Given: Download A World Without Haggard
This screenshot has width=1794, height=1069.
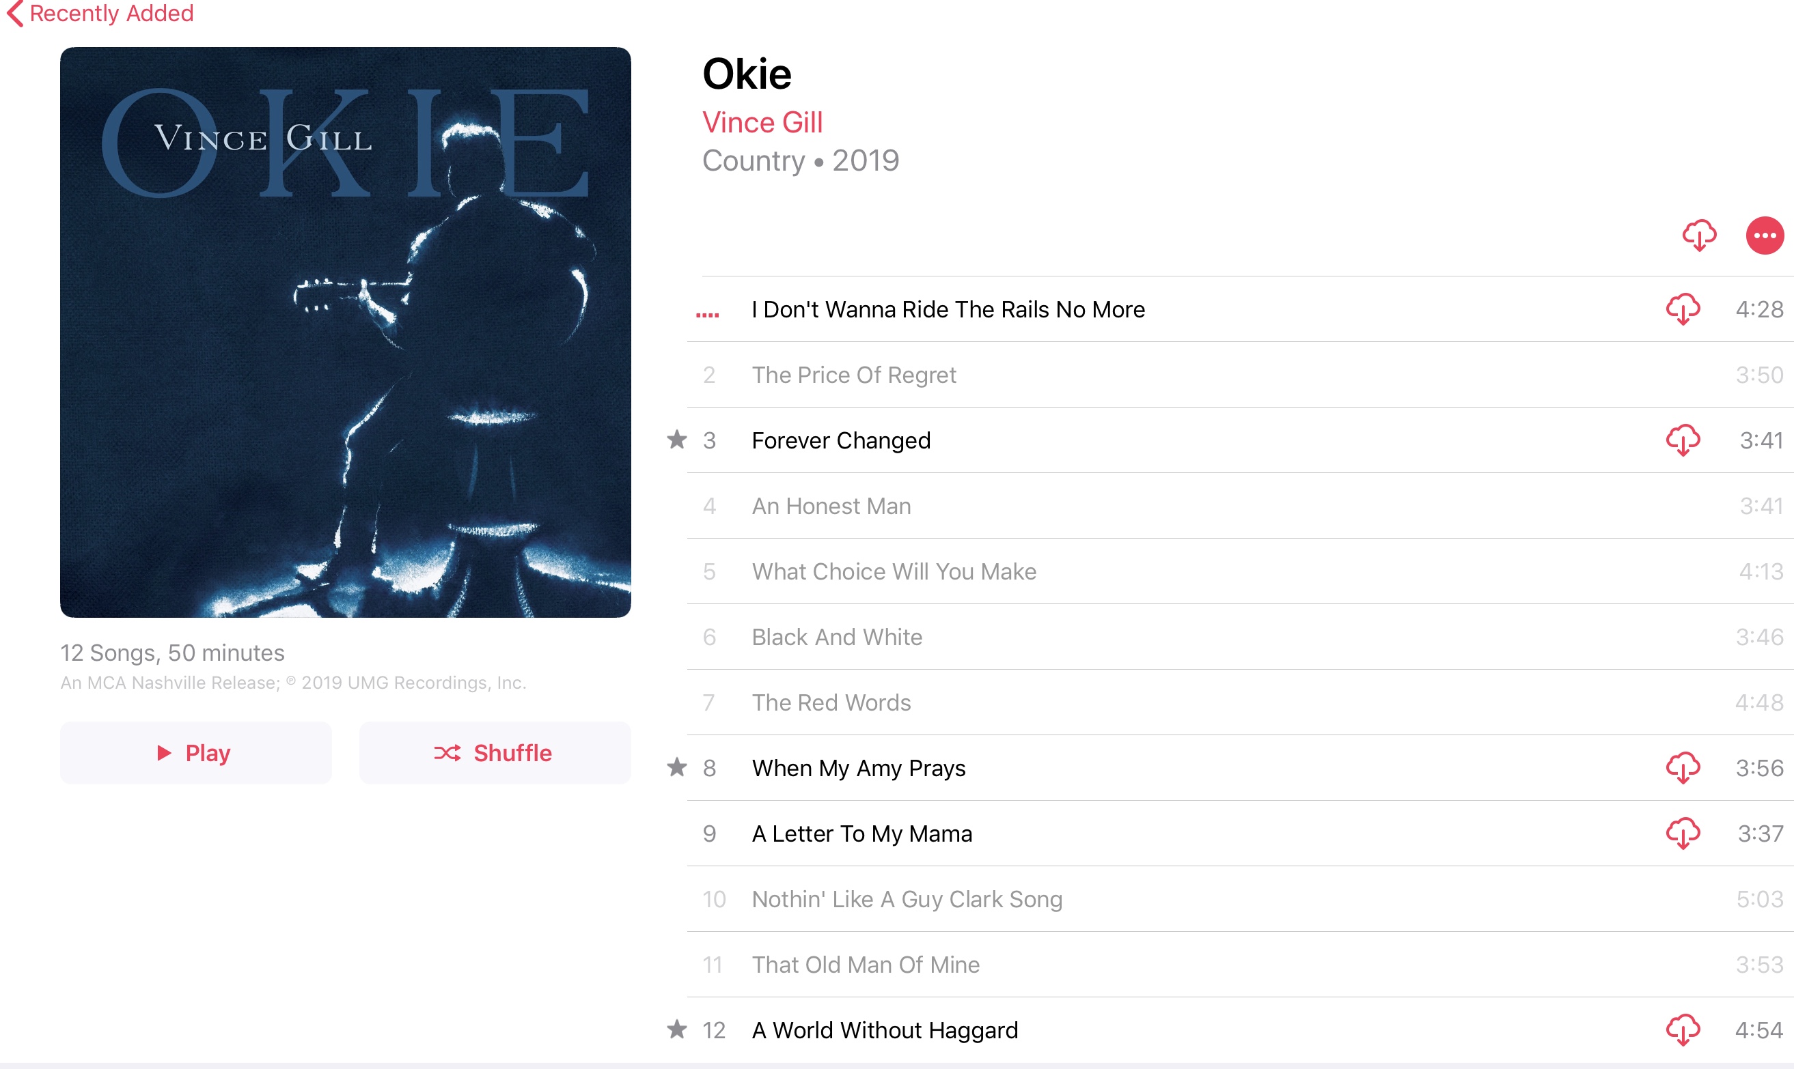Looking at the screenshot, I should [1683, 1030].
